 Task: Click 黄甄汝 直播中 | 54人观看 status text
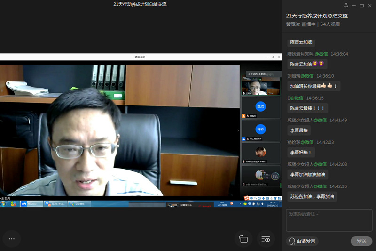click(x=313, y=24)
